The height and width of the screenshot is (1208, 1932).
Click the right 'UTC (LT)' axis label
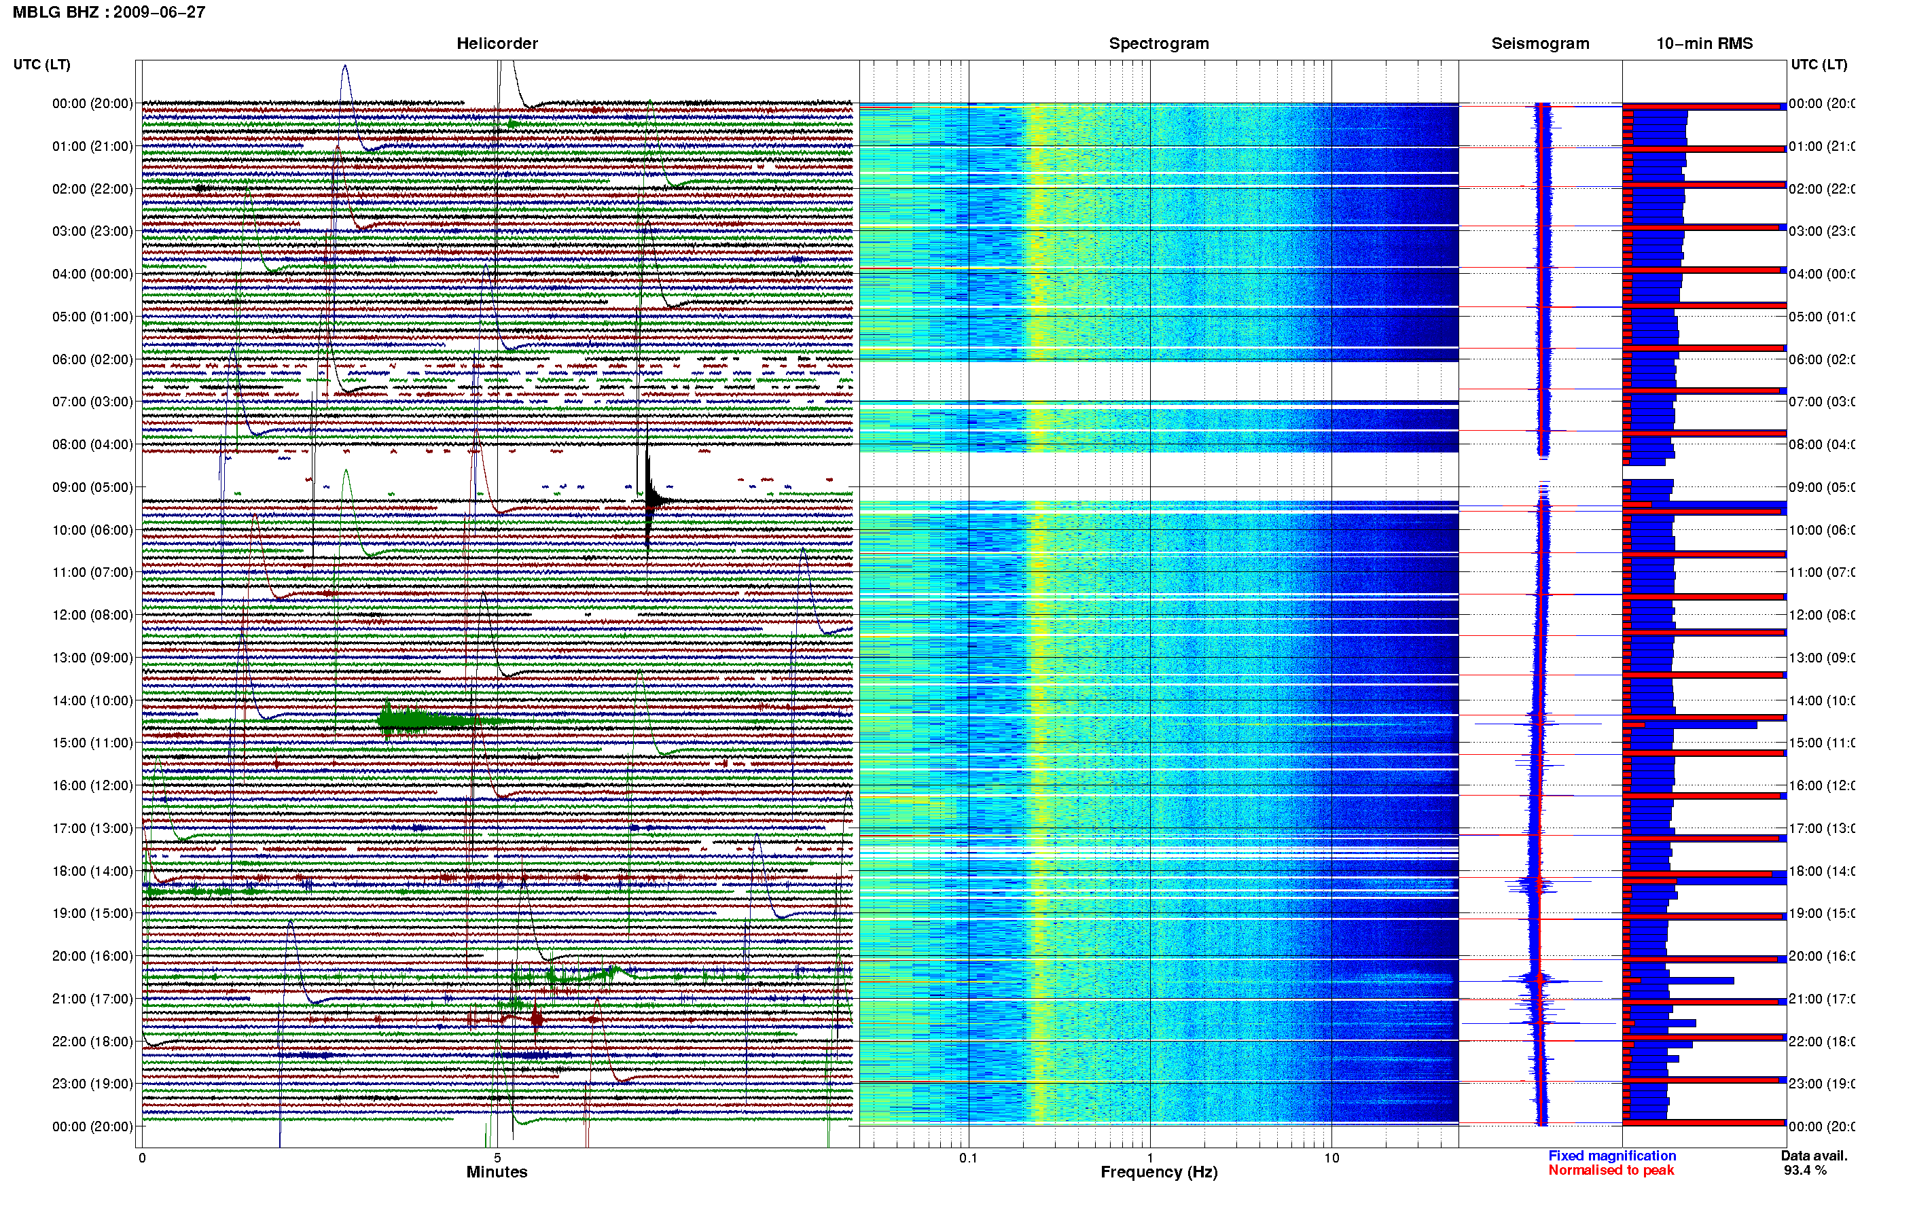(x=1819, y=65)
